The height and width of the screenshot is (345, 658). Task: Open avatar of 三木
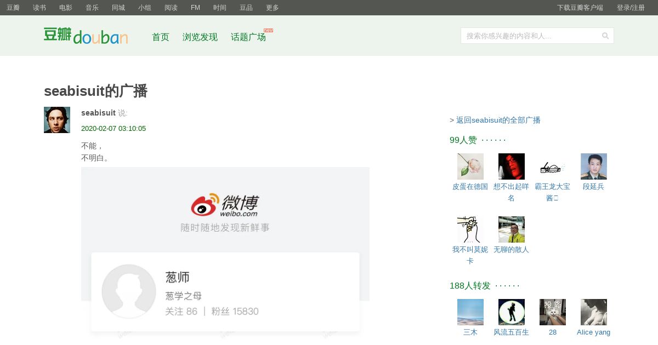pyautogui.click(x=470, y=312)
